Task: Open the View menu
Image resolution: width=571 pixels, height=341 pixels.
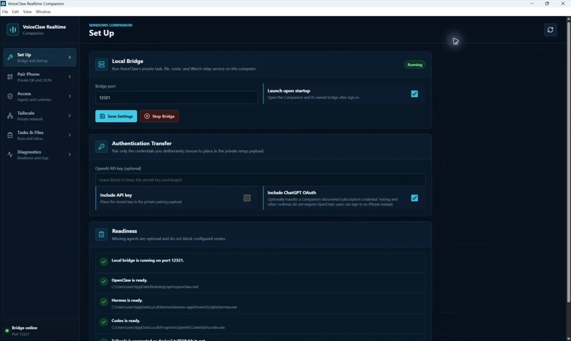Action: click(27, 12)
